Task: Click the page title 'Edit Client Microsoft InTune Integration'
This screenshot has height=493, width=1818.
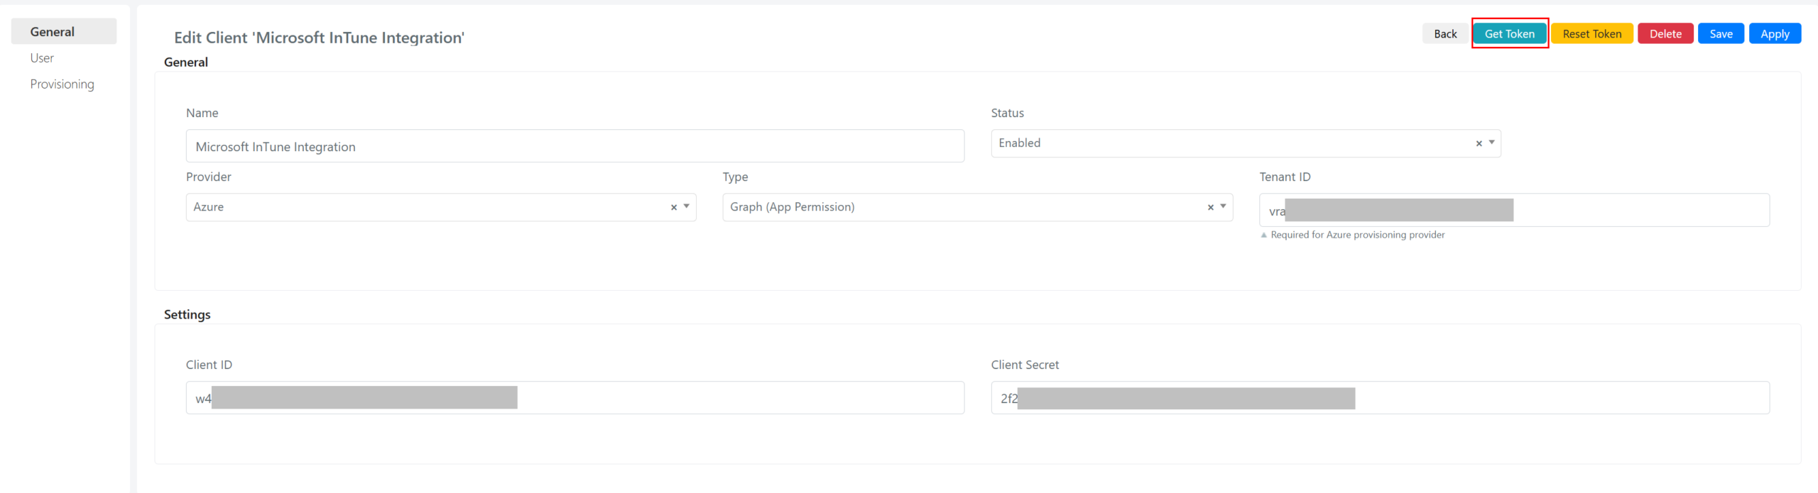Action: tap(320, 38)
